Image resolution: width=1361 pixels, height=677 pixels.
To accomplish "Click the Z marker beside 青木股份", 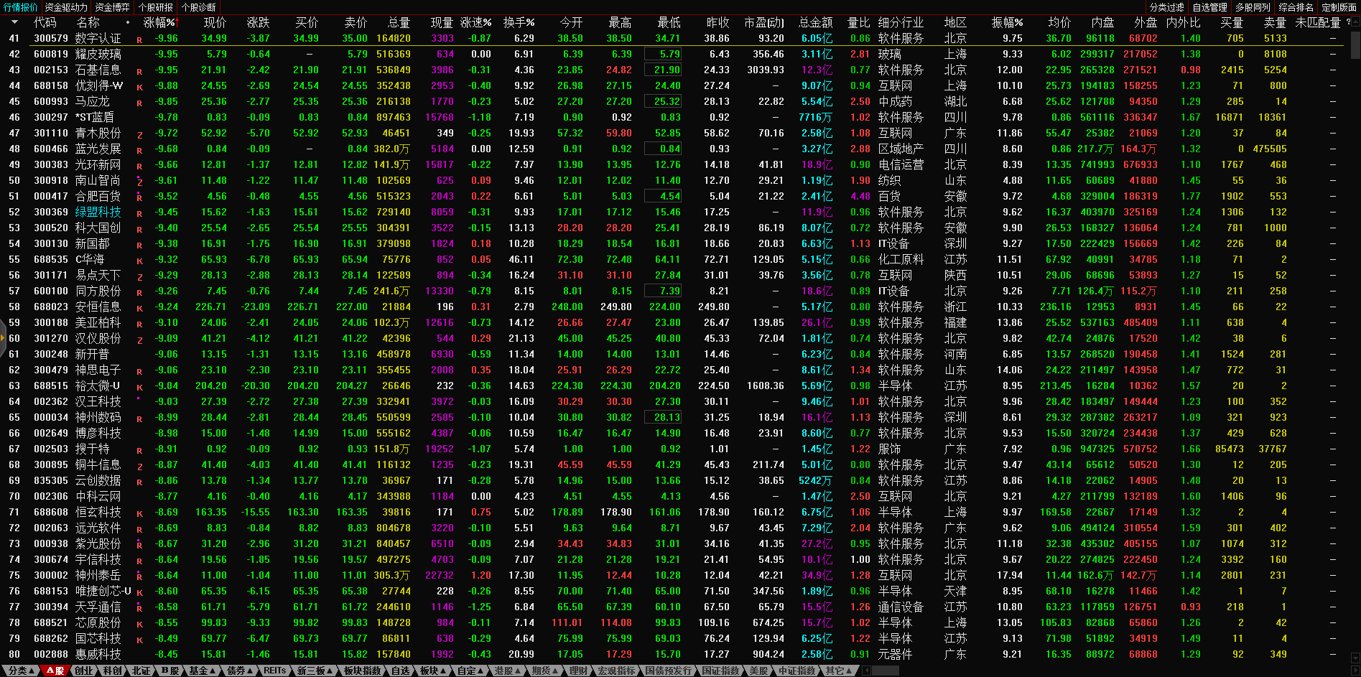I will [139, 135].
